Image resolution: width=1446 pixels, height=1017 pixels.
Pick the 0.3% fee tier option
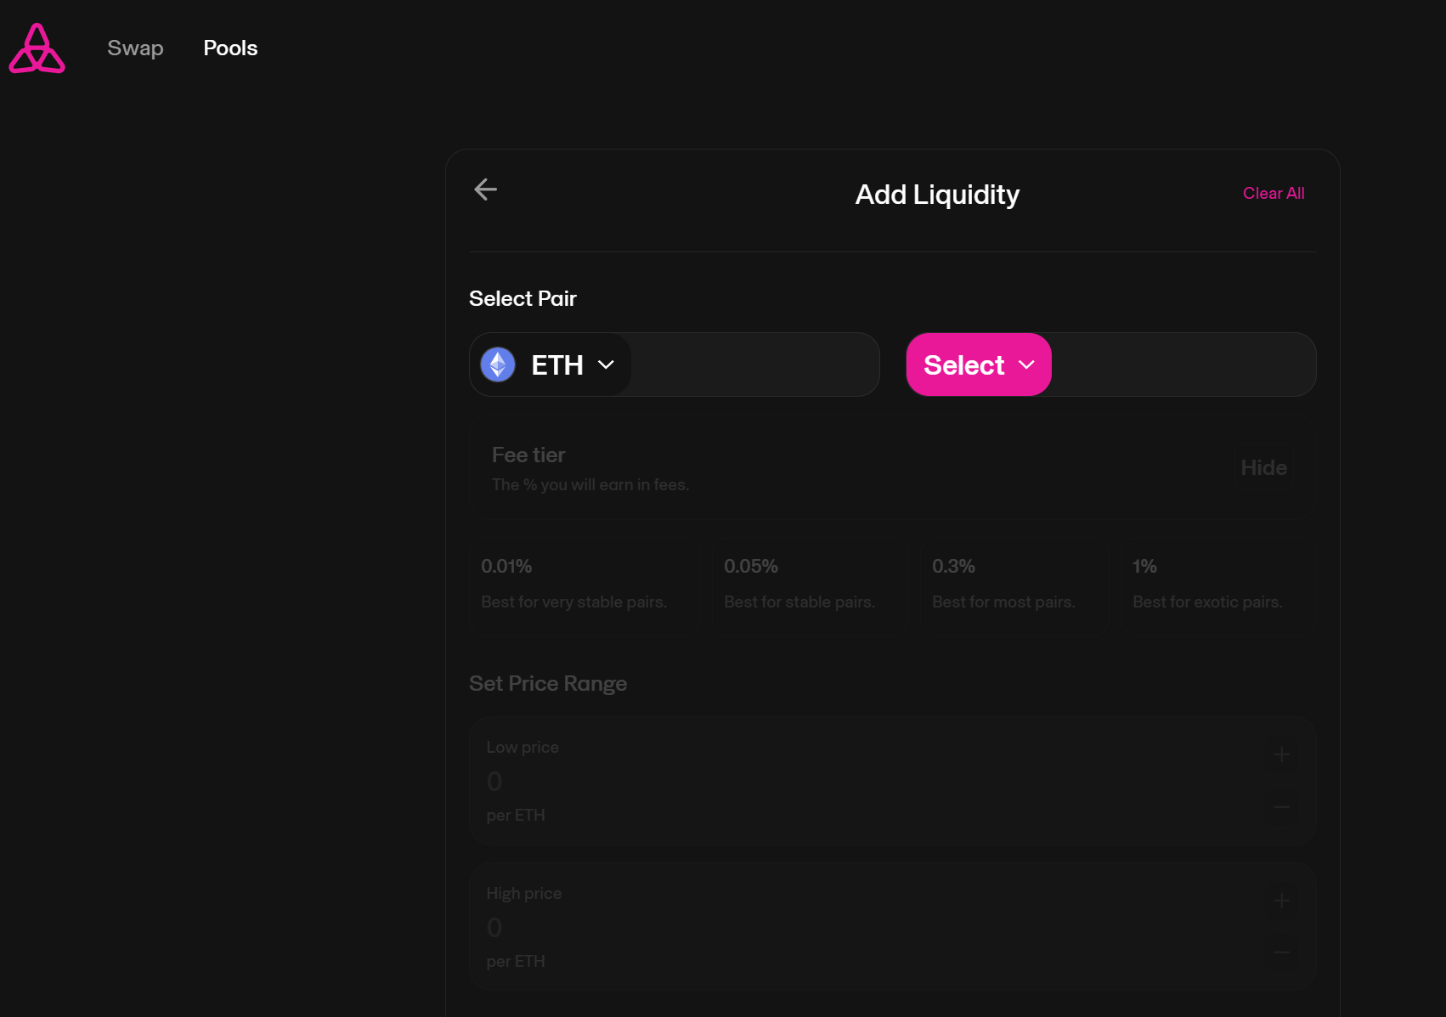(x=1015, y=584)
